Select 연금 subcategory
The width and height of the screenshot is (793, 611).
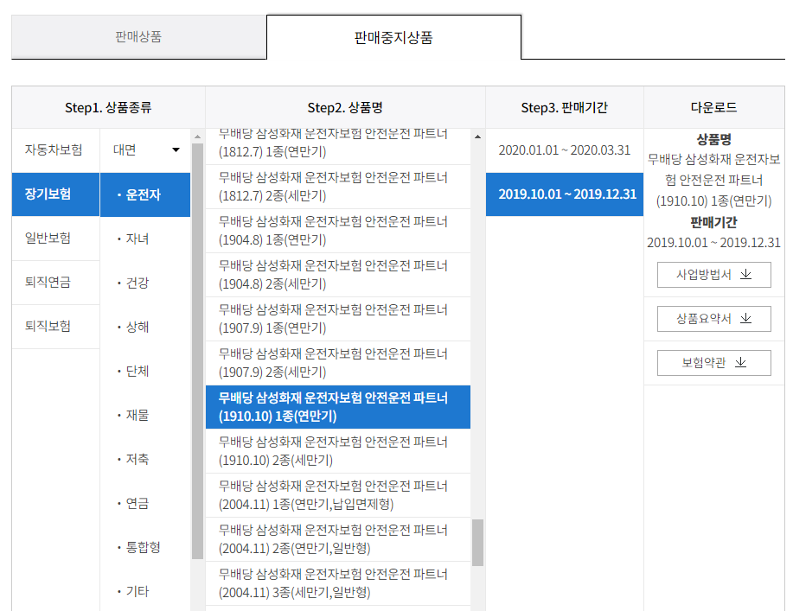145,503
